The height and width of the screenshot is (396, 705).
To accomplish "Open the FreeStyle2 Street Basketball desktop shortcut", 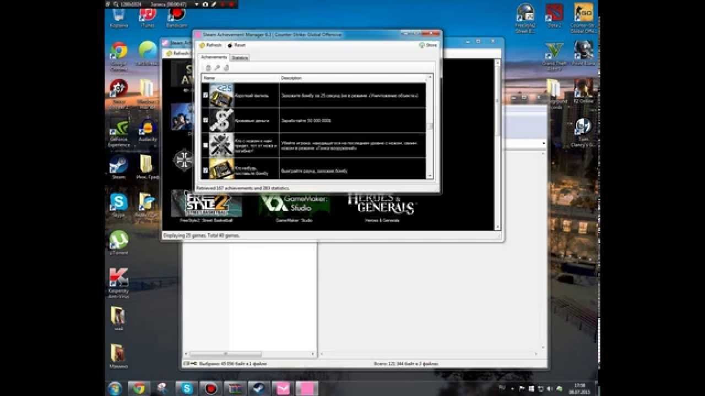I will (x=525, y=18).
